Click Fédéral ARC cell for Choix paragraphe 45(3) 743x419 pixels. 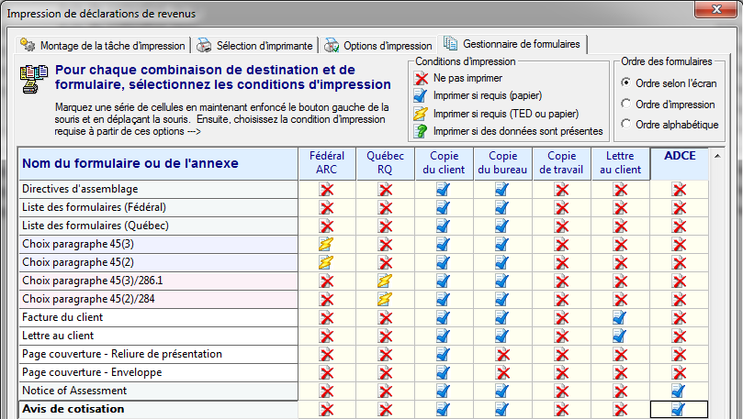(x=326, y=244)
